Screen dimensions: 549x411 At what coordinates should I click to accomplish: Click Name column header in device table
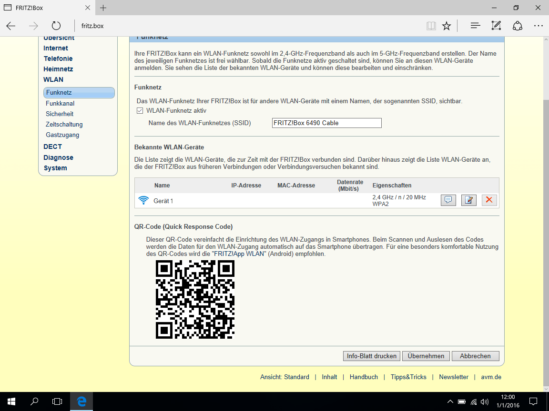point(162,186)
